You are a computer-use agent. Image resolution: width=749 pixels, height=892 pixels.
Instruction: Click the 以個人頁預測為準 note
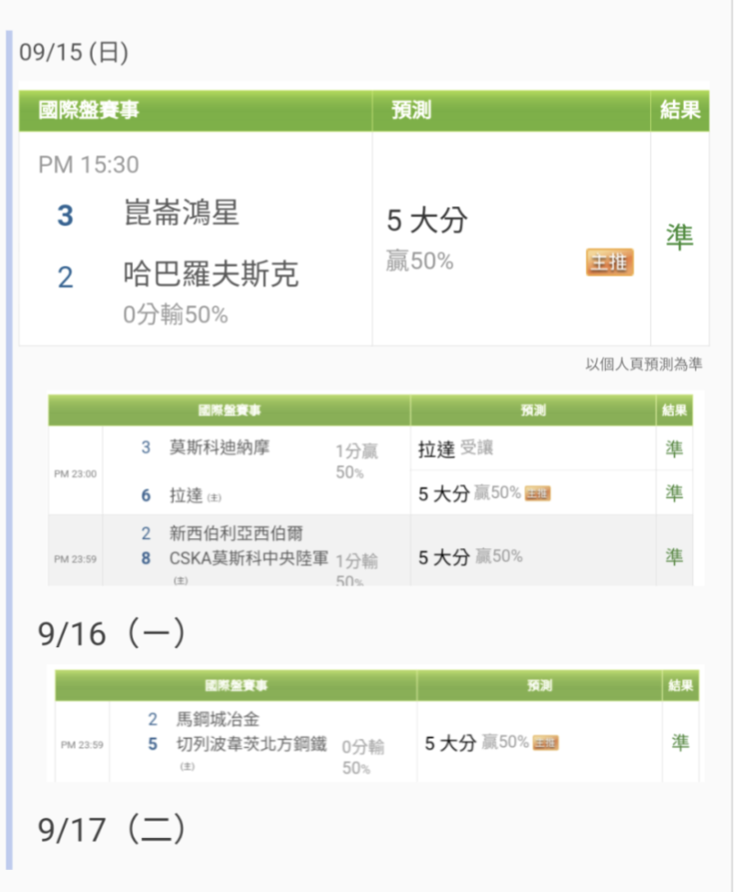(644, 364)
